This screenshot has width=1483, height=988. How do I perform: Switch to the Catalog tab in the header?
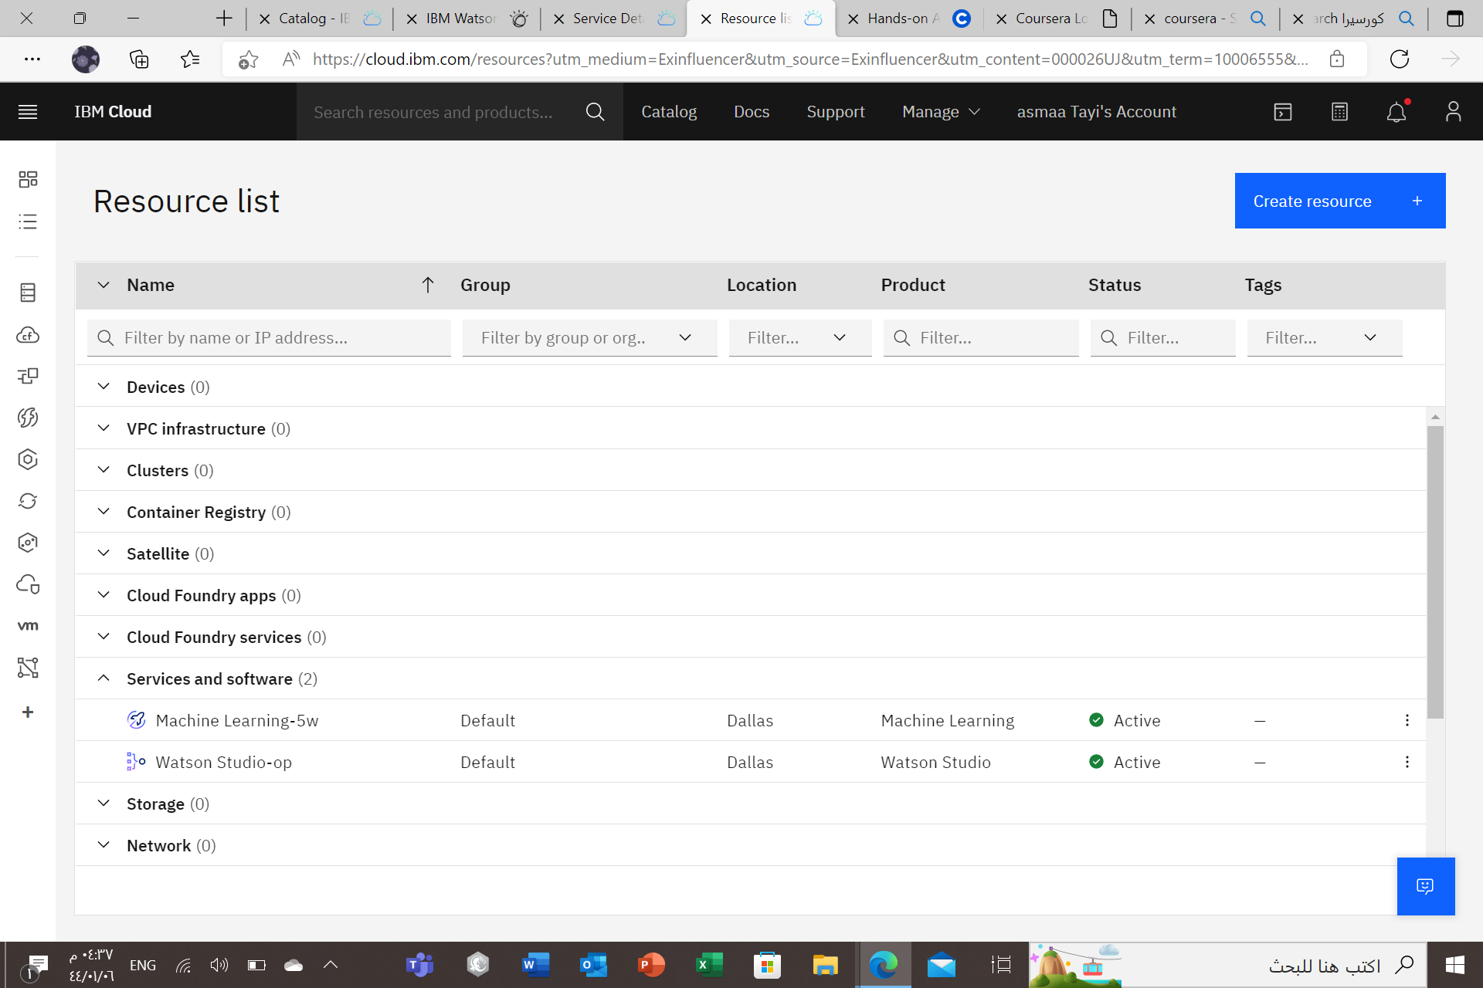(x=669, y=111)
